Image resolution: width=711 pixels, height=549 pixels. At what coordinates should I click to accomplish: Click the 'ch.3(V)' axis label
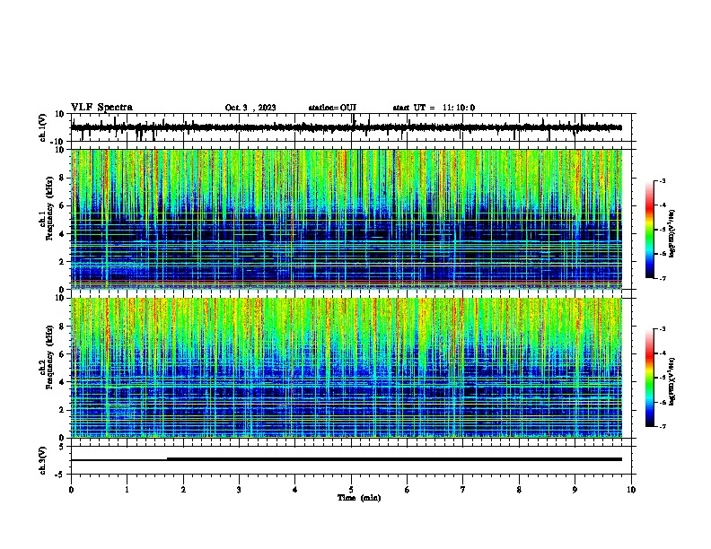43,460
